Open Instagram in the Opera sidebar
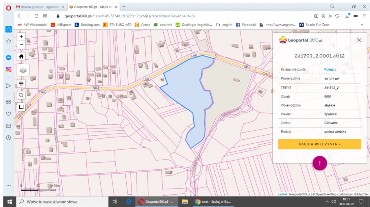The image size is (370, 207). 8,69
